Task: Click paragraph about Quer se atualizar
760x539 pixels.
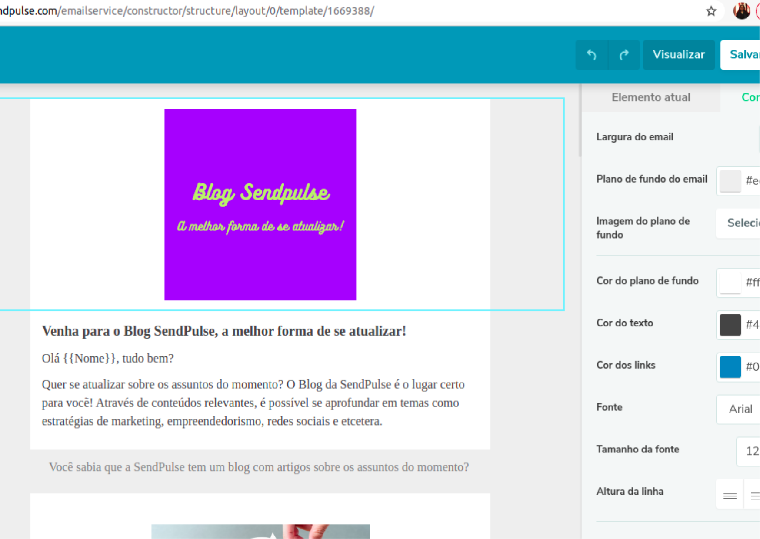Action: click(253, 403)
